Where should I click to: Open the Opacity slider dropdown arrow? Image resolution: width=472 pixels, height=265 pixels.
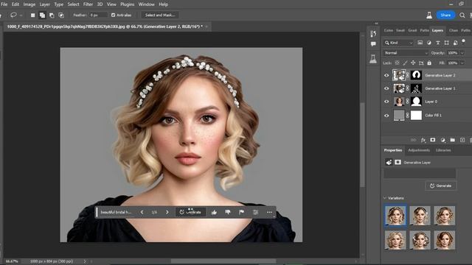tap(462, 53)
